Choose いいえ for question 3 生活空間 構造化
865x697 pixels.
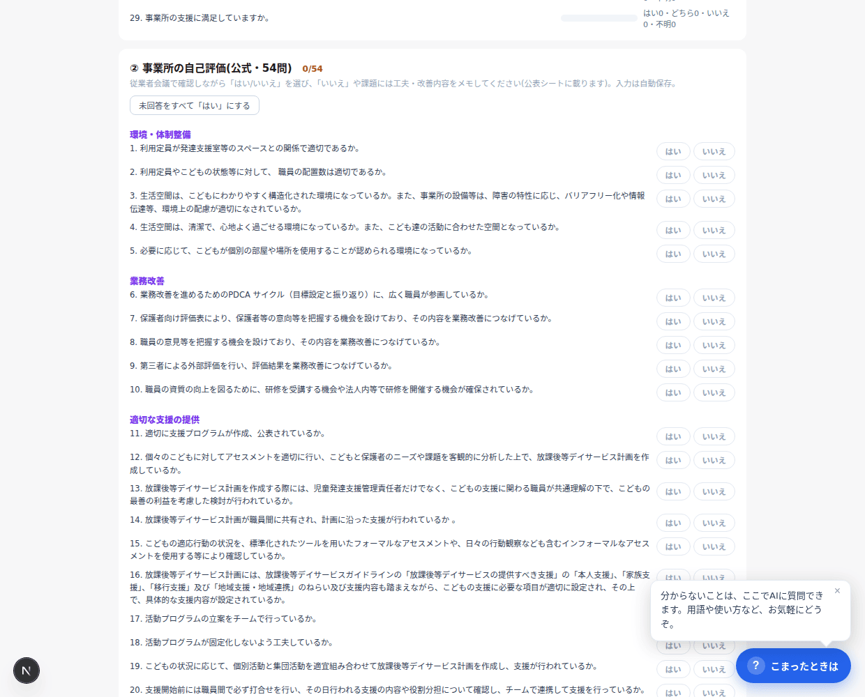714,199
